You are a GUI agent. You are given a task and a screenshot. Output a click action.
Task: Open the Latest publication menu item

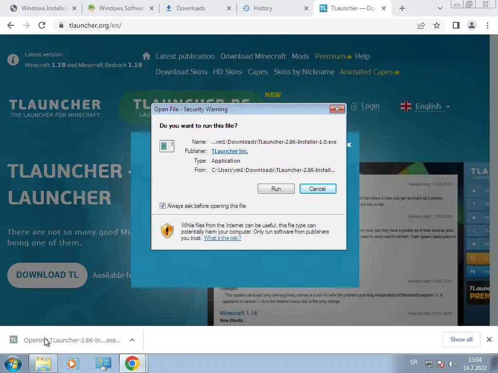pyautogui.click(x=185, y=56)
